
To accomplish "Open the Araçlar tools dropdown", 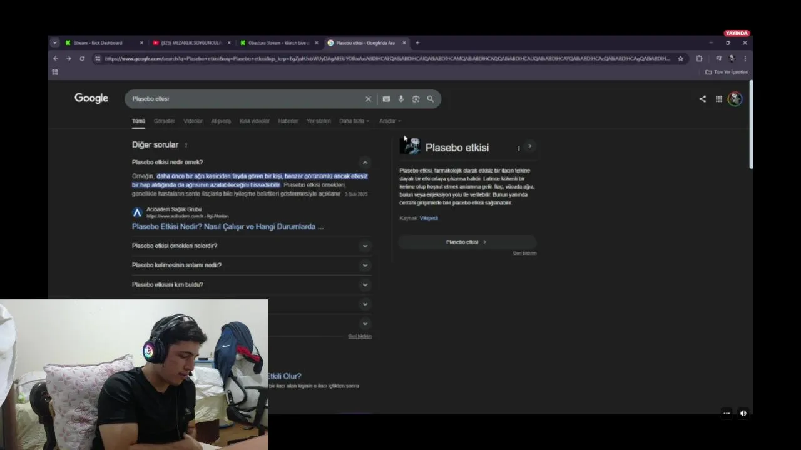I will tap(390, 121).
